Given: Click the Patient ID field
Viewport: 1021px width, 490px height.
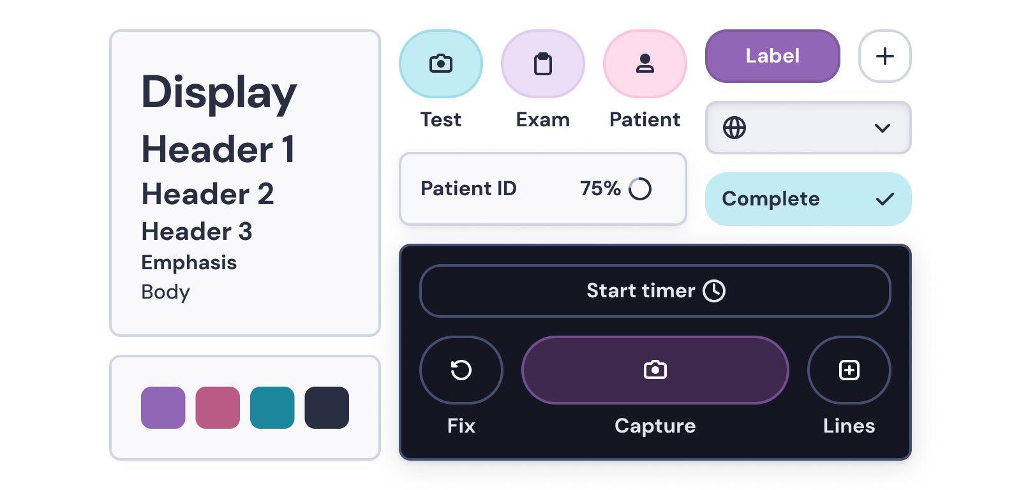Looking at the screenshot, I should tap(485, 189).
